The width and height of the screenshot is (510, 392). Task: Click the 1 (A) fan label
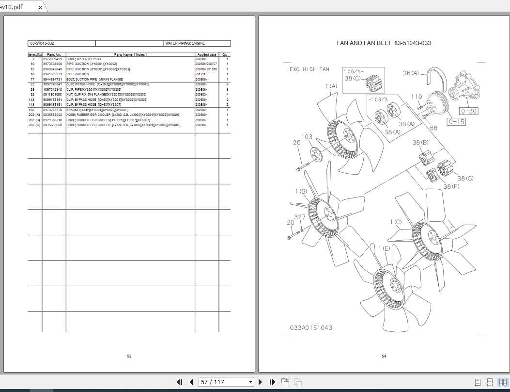[x=331, y=86]
